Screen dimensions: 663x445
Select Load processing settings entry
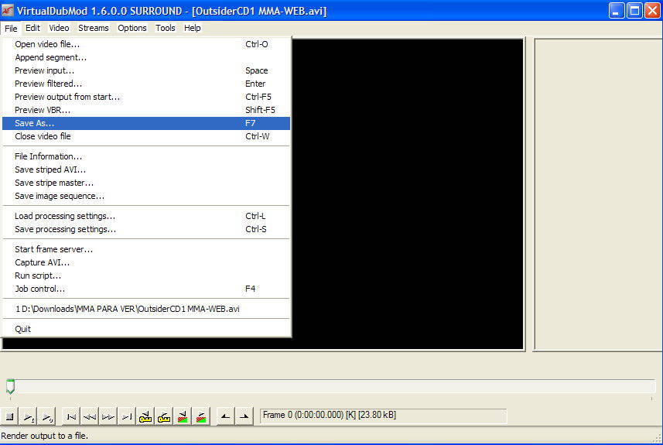[x=146, y=216]
